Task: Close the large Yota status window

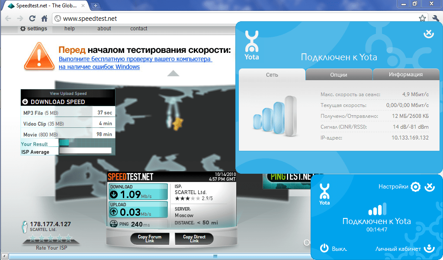Action: point(429,34)
